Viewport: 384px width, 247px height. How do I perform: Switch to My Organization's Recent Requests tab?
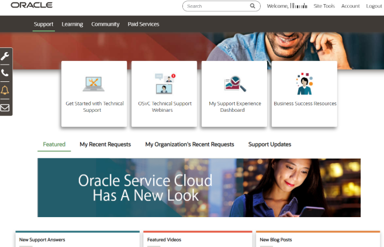tap(189, 145)
